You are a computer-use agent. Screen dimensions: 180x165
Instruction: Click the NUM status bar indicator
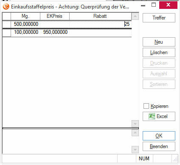click(x=144, y=159)
